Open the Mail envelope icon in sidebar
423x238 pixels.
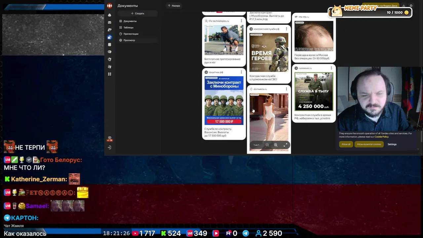click(x=109, y=22)
